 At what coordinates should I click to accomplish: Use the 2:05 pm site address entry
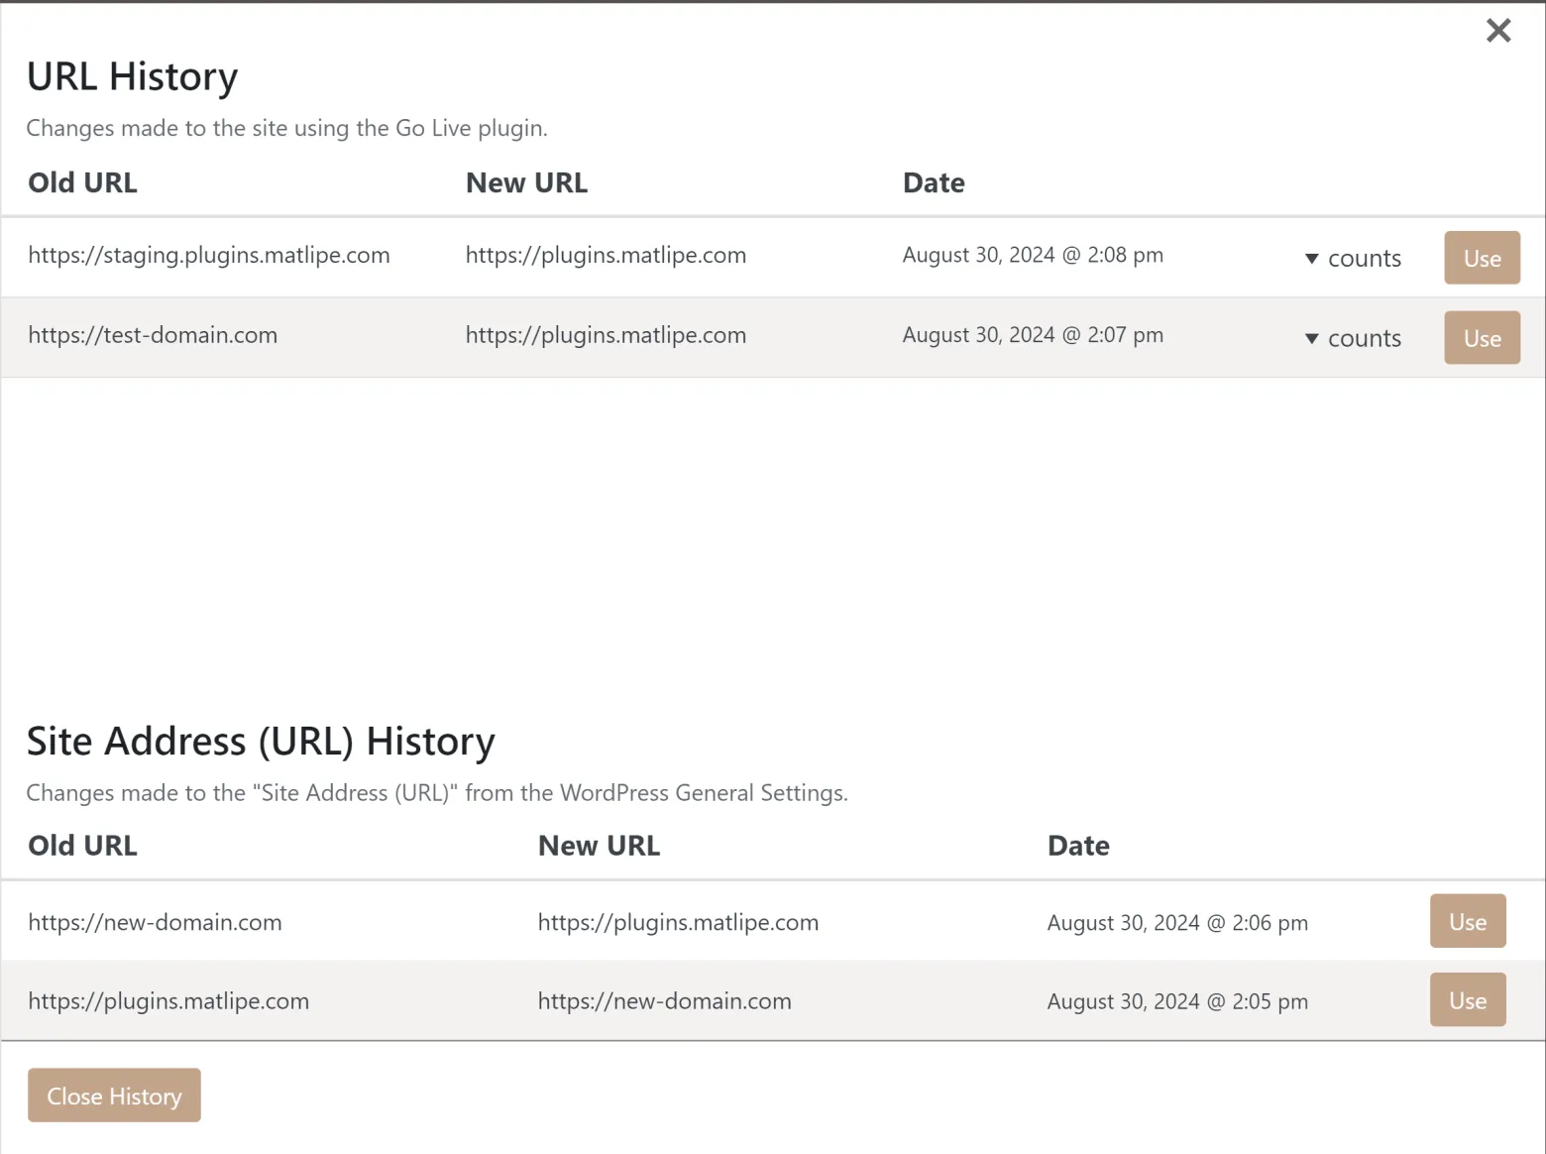pos(1467,1000)
